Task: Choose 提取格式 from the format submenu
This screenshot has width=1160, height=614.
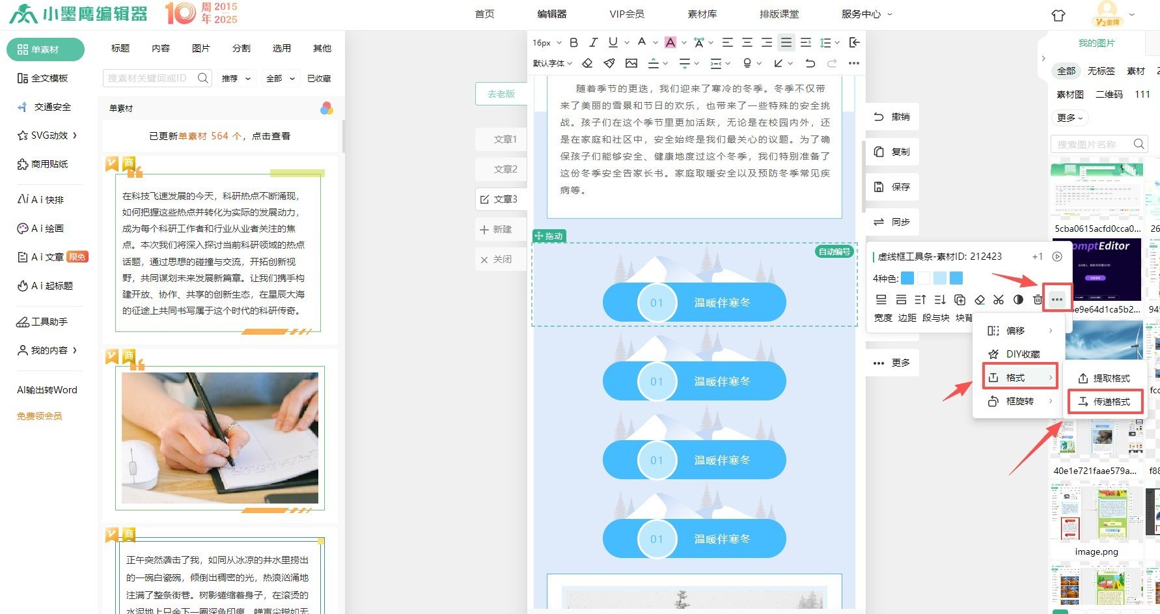Action: [x=1105, y=378]
